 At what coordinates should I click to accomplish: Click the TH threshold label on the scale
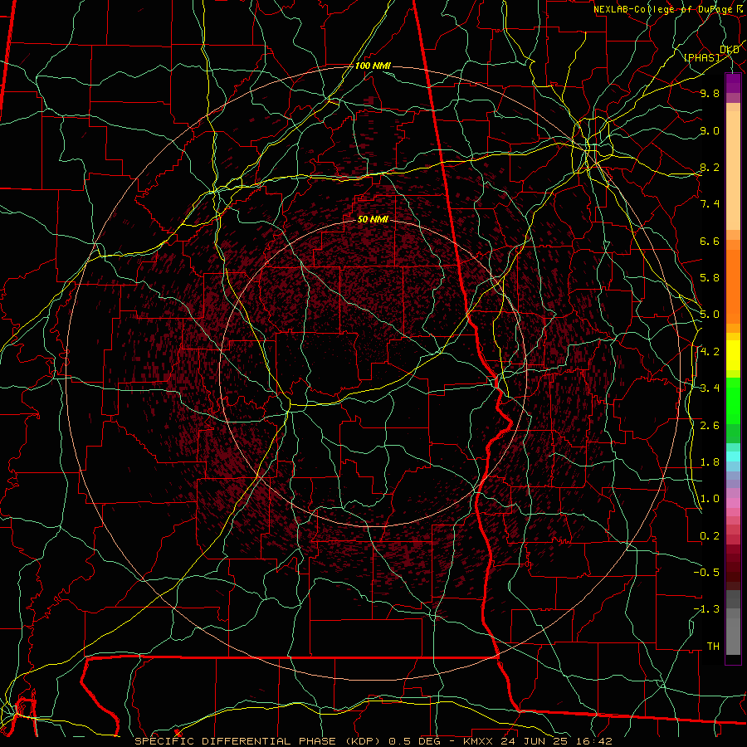pos(713,647)
